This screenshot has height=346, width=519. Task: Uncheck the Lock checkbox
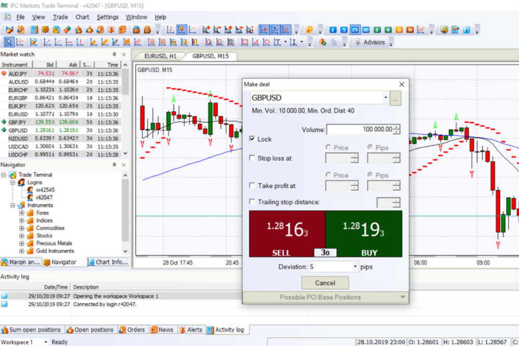[252, 139]
